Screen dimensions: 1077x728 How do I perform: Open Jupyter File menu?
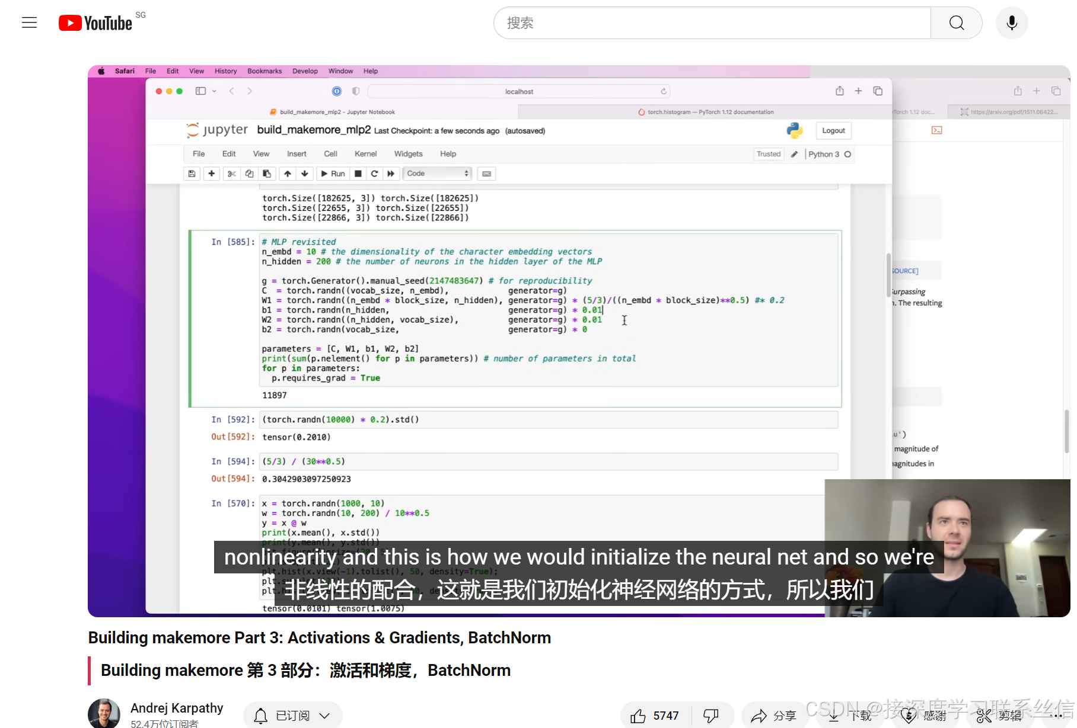click(199, 154)
